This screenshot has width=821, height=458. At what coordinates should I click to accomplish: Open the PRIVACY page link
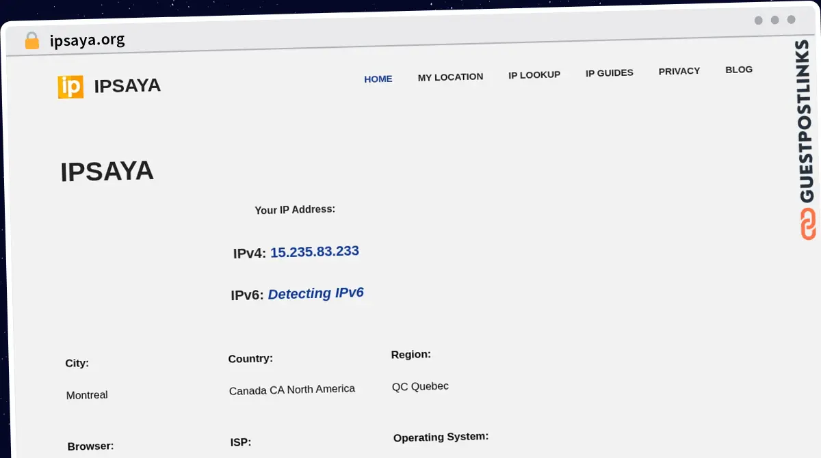pos(679,71)
